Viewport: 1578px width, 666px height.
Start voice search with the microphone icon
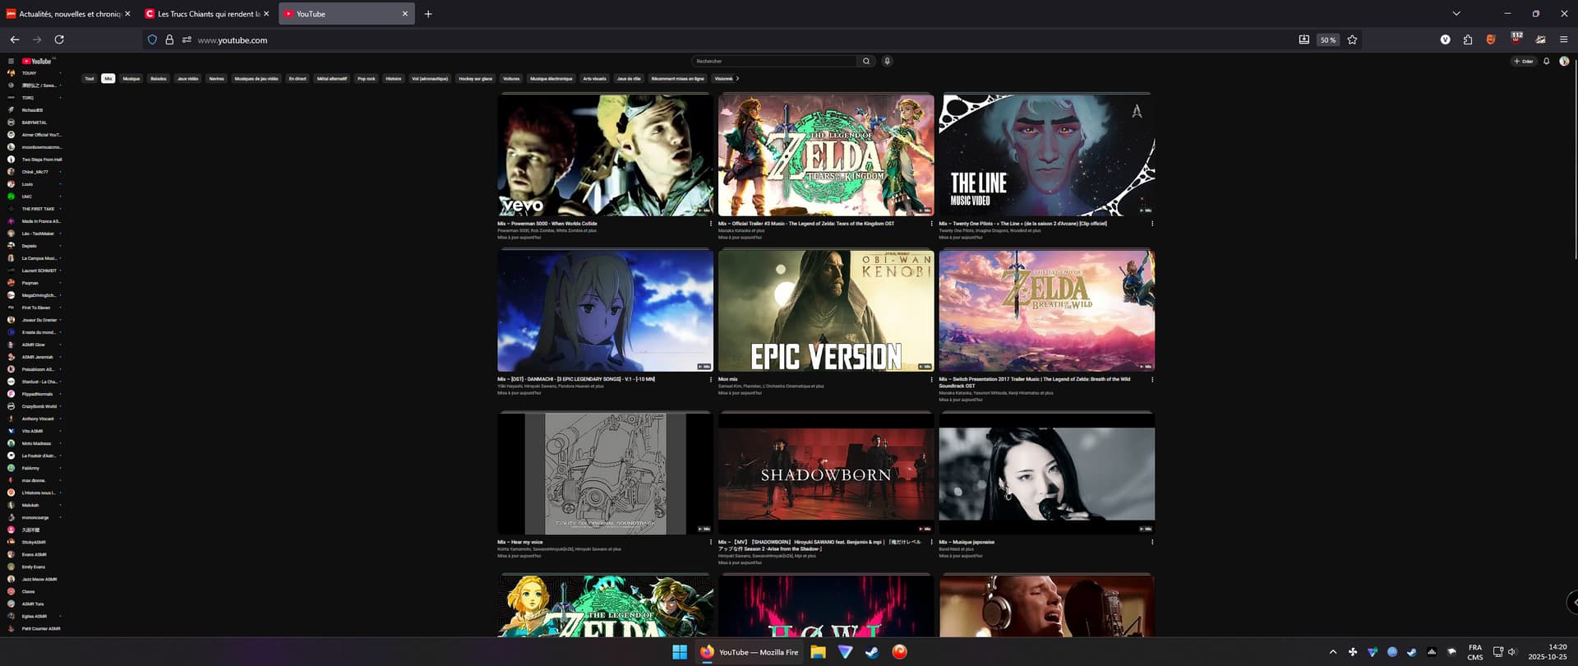887,61
